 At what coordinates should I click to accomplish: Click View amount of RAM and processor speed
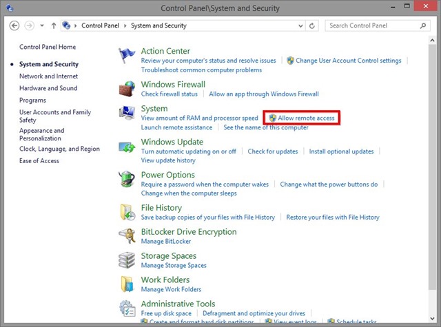(199, 118)
